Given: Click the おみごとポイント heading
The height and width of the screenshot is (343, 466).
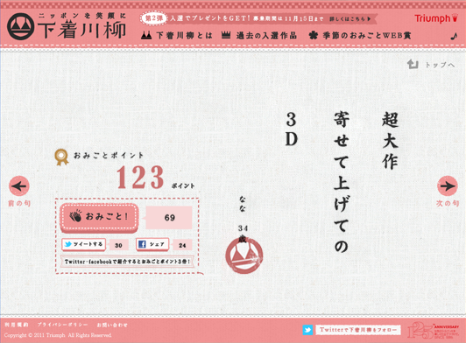Looking at the screenshot, I should tap(109, 156).
